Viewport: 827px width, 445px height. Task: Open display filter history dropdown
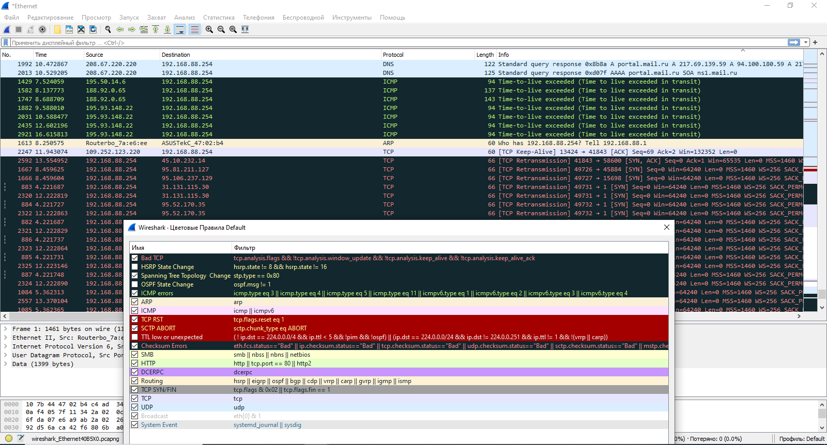point(805,42)
